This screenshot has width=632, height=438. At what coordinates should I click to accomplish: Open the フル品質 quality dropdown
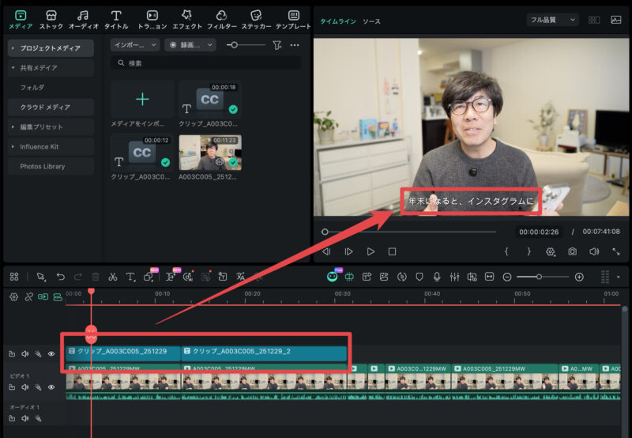click(552, 20)
